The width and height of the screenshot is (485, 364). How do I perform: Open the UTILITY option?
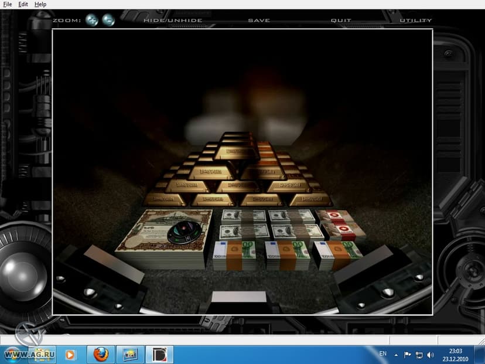click(x=416, y=21)
